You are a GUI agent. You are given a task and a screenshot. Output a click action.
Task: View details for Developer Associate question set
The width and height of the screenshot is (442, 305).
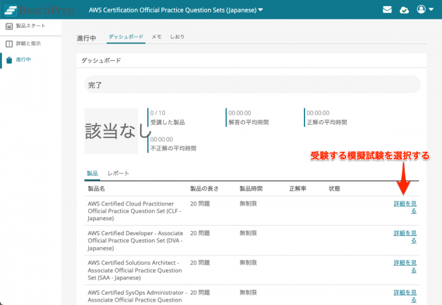coord(405,237)
